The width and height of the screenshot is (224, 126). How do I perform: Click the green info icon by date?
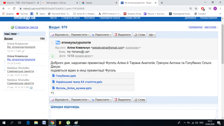coord(52,56)
